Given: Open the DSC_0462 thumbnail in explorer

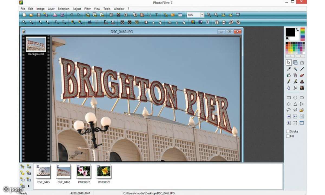Looking at the screenshot, I should [64, 171].
